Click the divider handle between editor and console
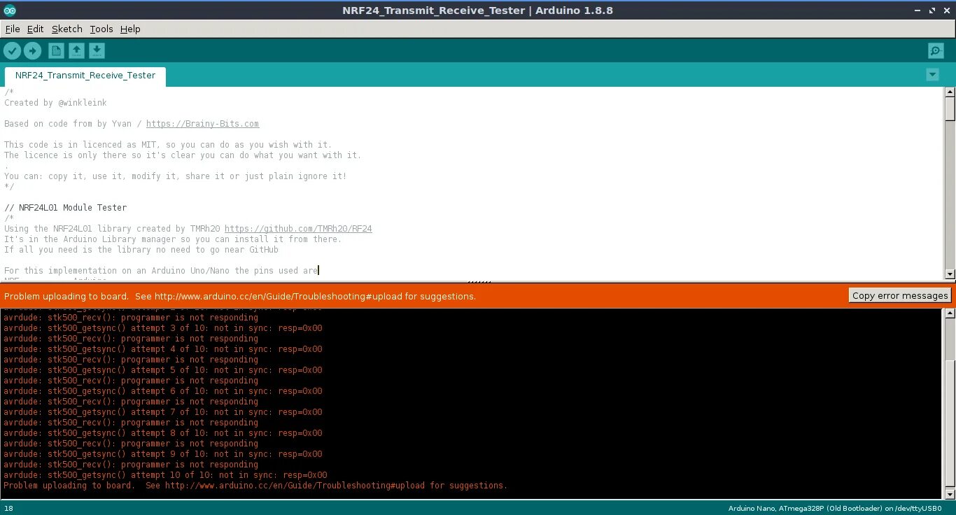The image size is (956, 515). click(x=478, y=281)
